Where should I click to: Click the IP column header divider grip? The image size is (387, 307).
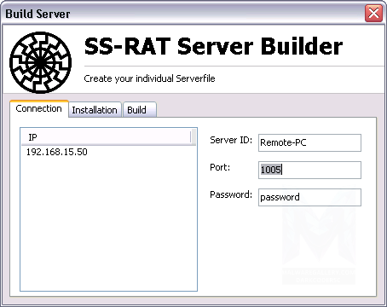[x=191, y=137]
